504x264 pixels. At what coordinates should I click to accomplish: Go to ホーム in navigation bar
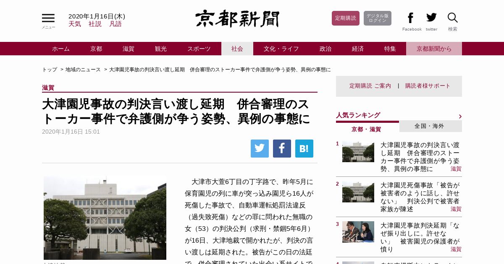(x=61, y=49)
